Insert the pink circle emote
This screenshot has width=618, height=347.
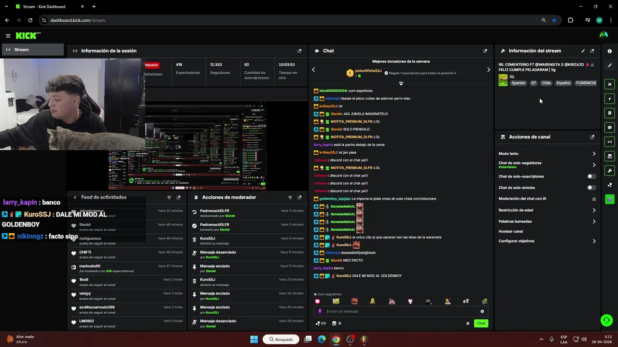point(317,301)
